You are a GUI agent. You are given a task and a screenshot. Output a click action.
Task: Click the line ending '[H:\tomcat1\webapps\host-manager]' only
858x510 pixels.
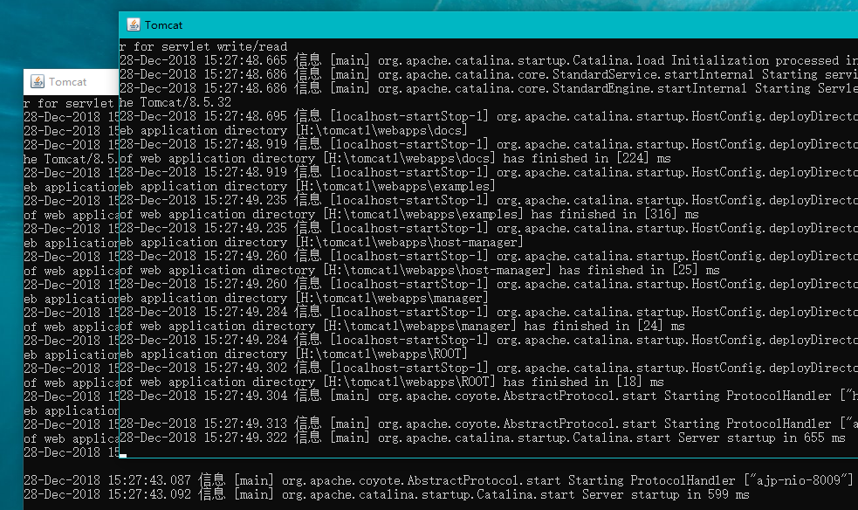tap(322, 242)
